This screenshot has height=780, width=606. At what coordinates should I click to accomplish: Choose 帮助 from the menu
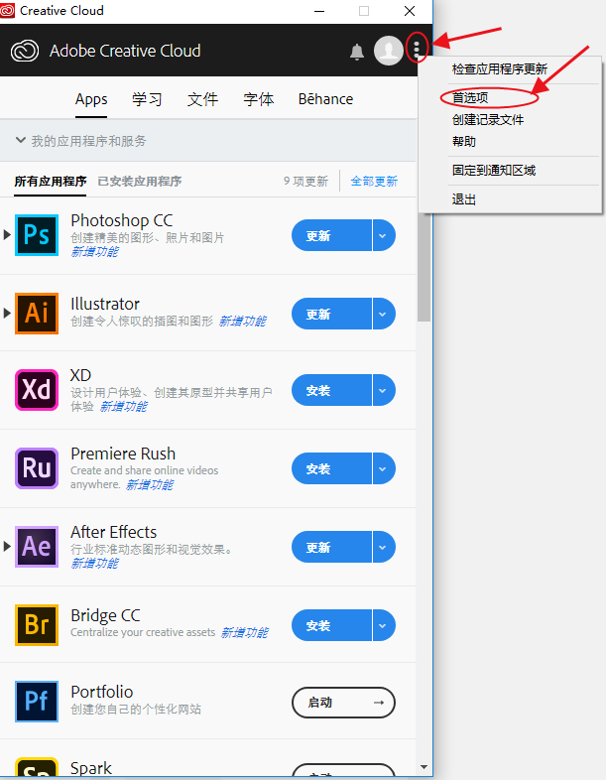[464, 141]
